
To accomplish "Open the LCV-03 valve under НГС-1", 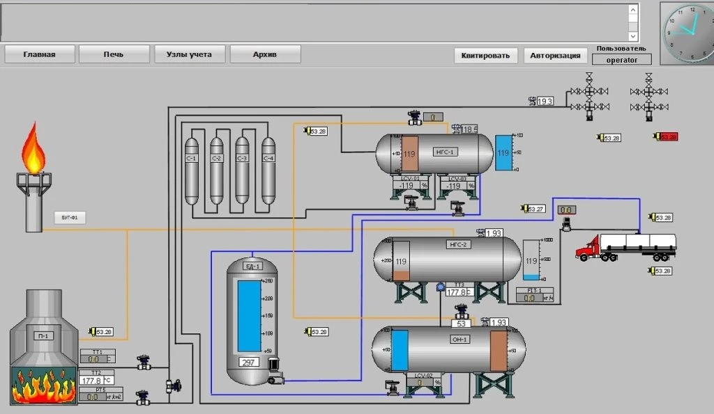I will point(458,207).
